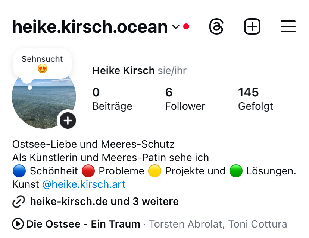View the 0 Beiträge count
309x238 pixels.
pos(112,99)
